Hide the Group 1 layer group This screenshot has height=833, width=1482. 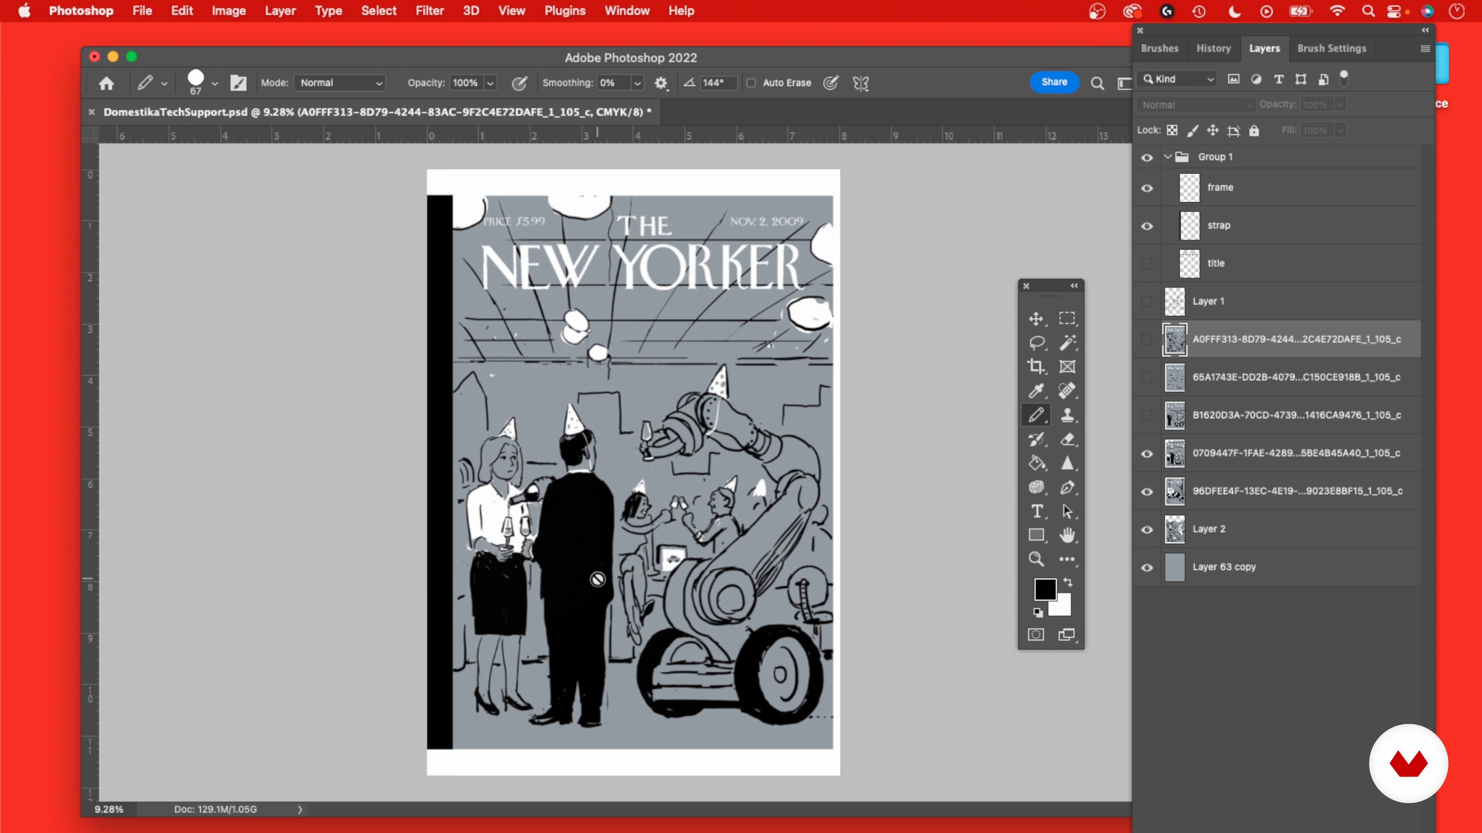[x=1147, y=157]
